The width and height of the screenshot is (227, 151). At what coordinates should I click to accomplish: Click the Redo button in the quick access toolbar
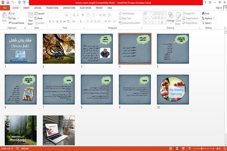19,3
